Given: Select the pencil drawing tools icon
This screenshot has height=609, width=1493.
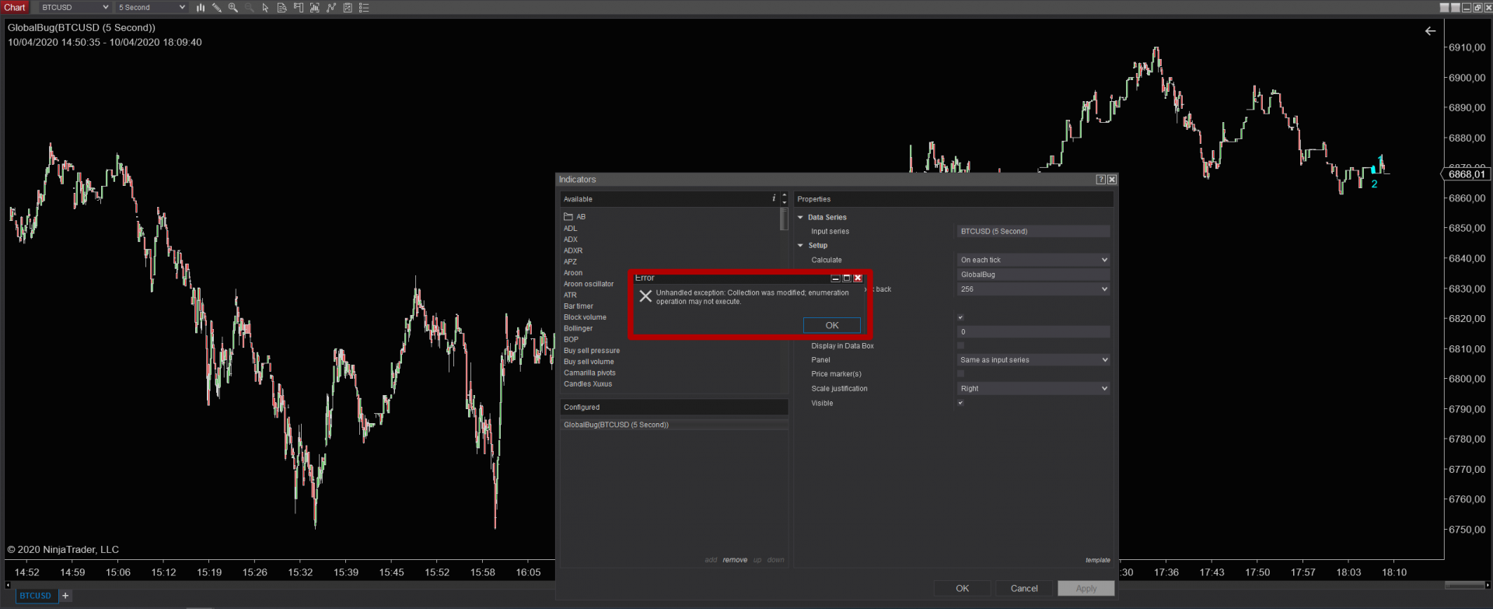Looking at the screenshot, I should 217,8.
